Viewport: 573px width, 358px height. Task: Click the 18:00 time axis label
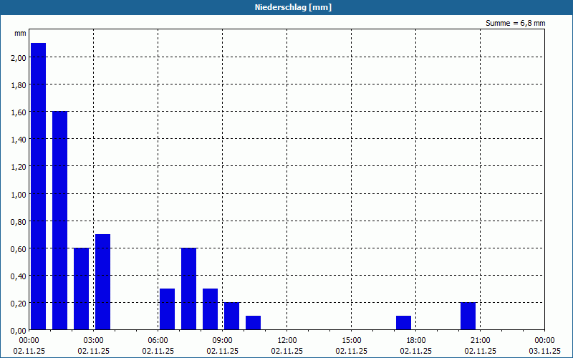click(x=416, y=341)
